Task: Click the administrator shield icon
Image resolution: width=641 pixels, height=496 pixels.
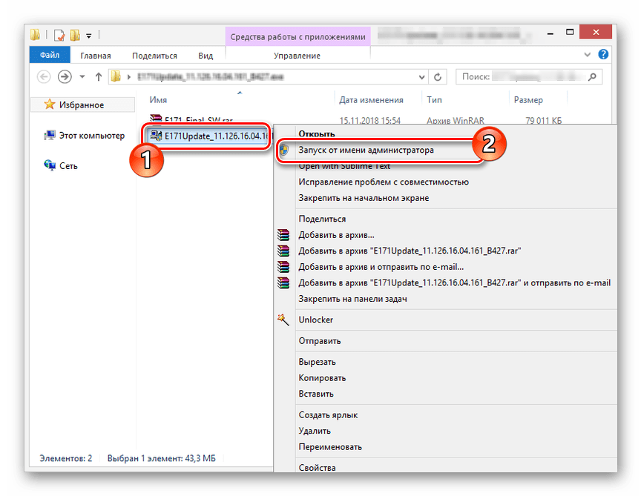Action: 283,150
